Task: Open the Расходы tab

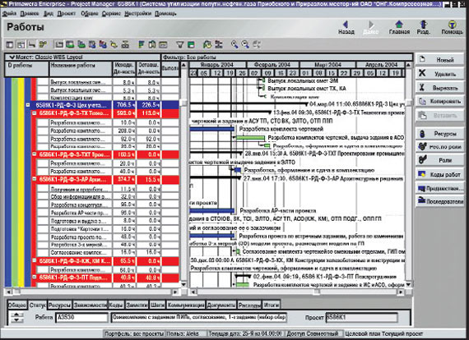Action: click(x=249, y=305)
